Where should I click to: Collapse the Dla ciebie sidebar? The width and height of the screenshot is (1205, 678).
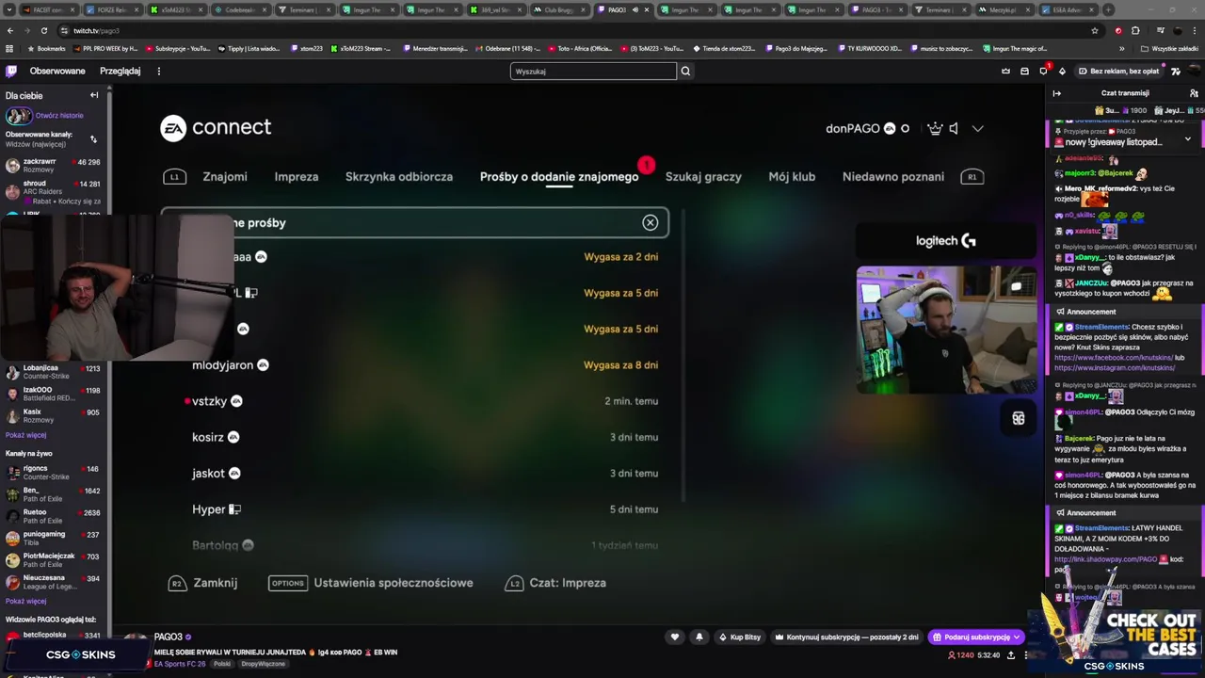[94, 95]
